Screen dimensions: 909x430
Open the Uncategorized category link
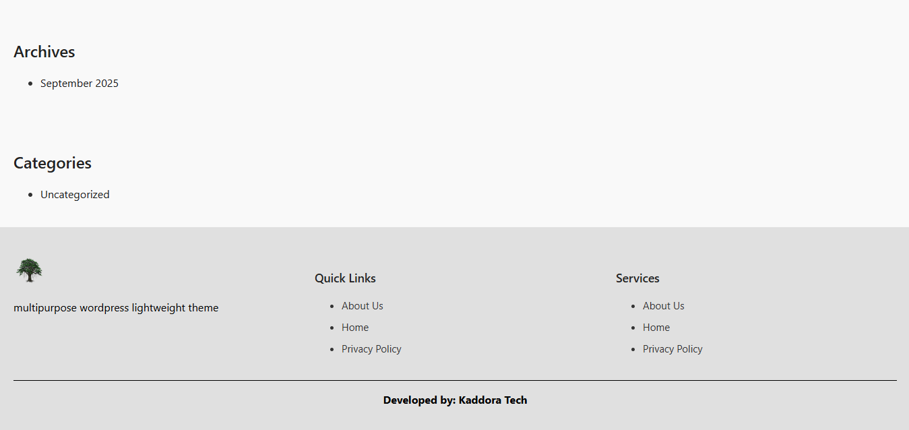click(75, 195)
